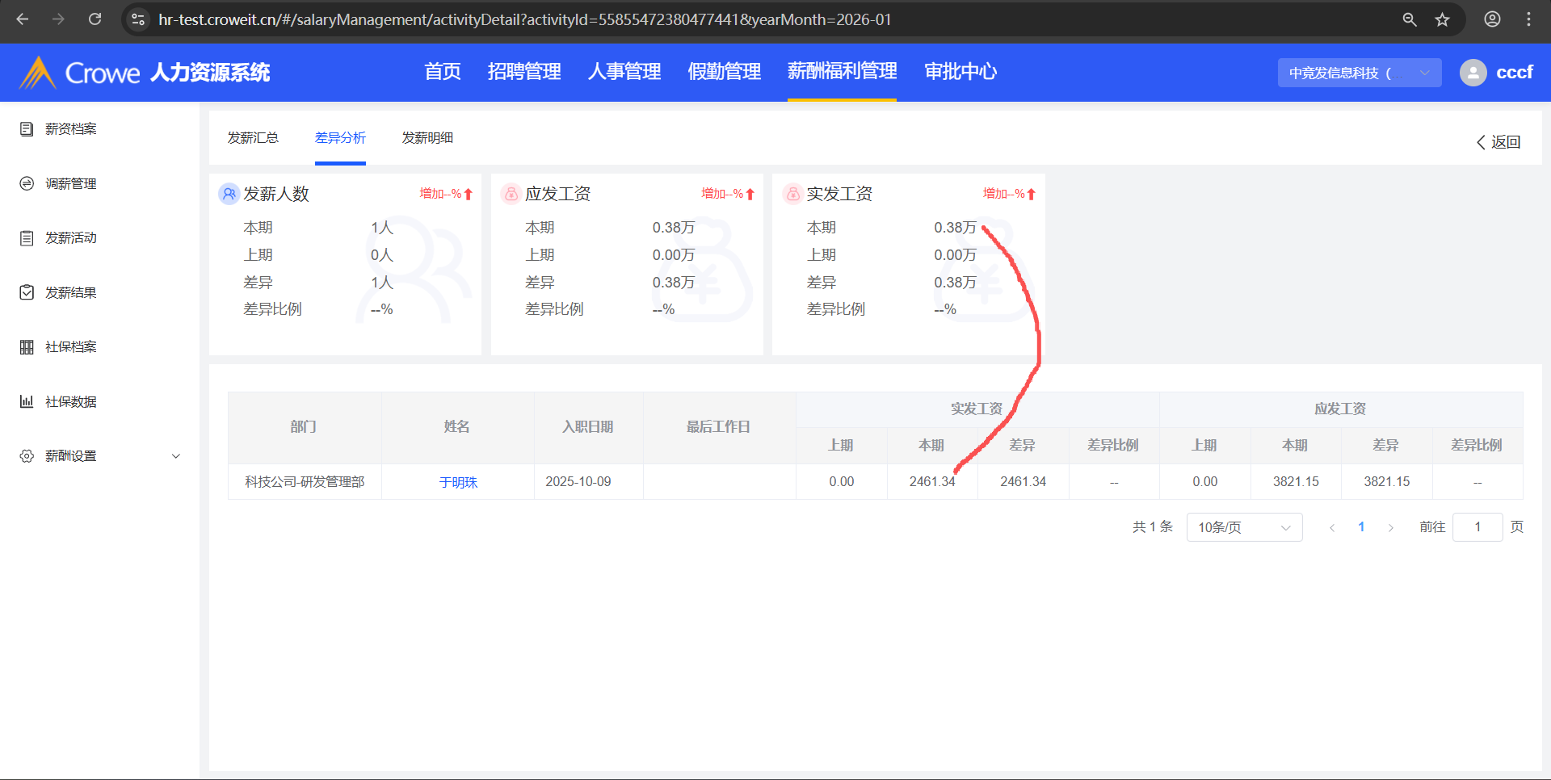
Task: Bookmark this page with the star icon
Action: [x=1442, y=19]
